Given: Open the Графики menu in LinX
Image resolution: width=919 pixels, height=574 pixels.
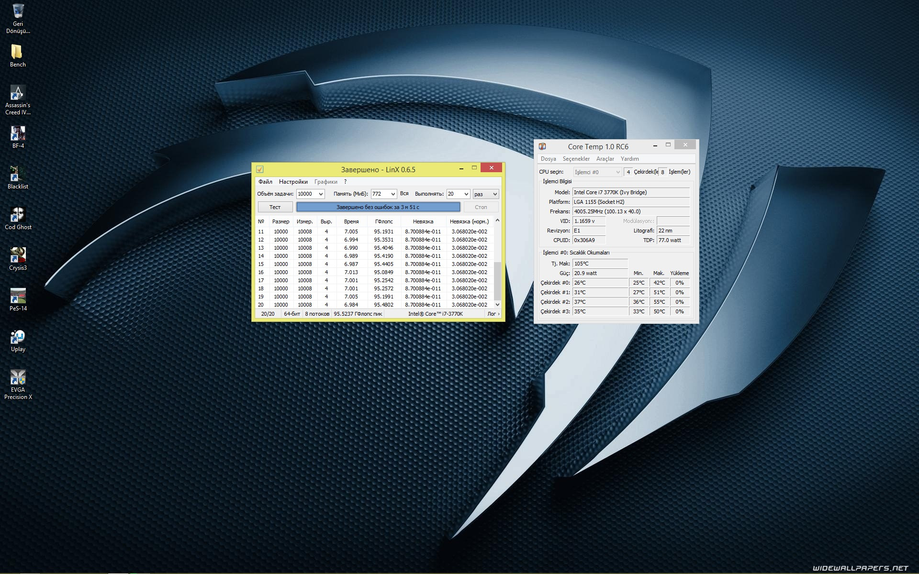Looking at the screenshot, I should 325,182.
